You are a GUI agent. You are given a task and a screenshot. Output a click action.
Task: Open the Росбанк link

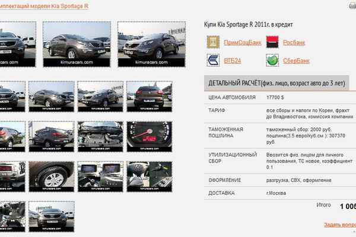(294, 43)
